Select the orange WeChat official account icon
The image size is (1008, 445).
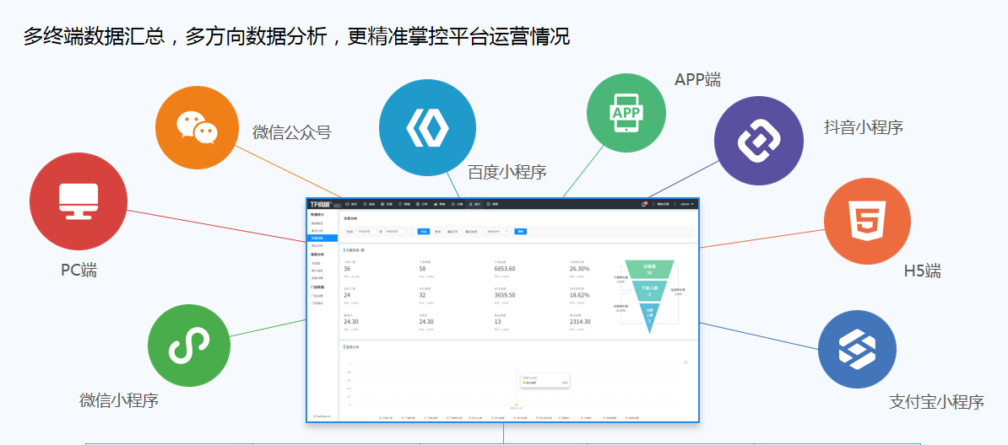point(197,128)
